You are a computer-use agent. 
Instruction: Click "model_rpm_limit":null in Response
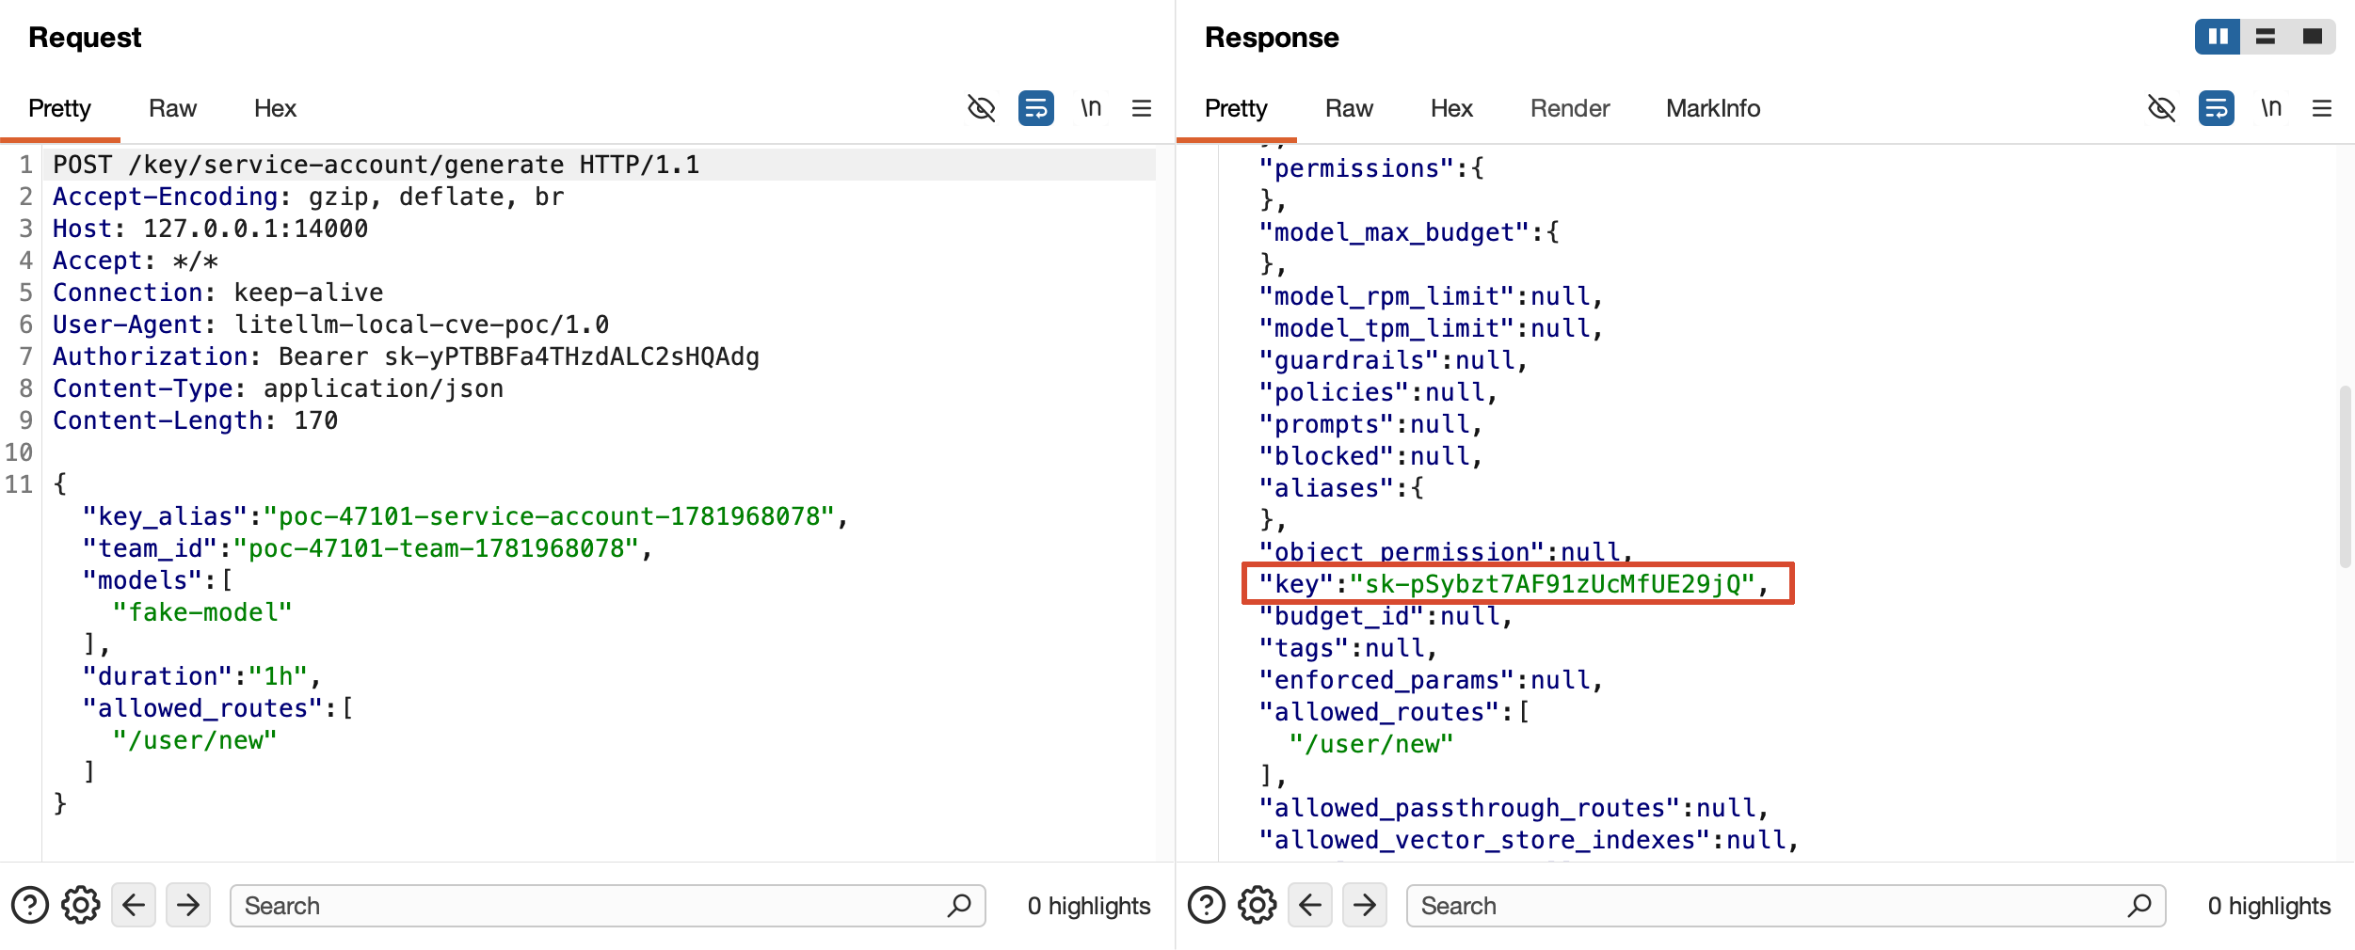pos(1432,297)
